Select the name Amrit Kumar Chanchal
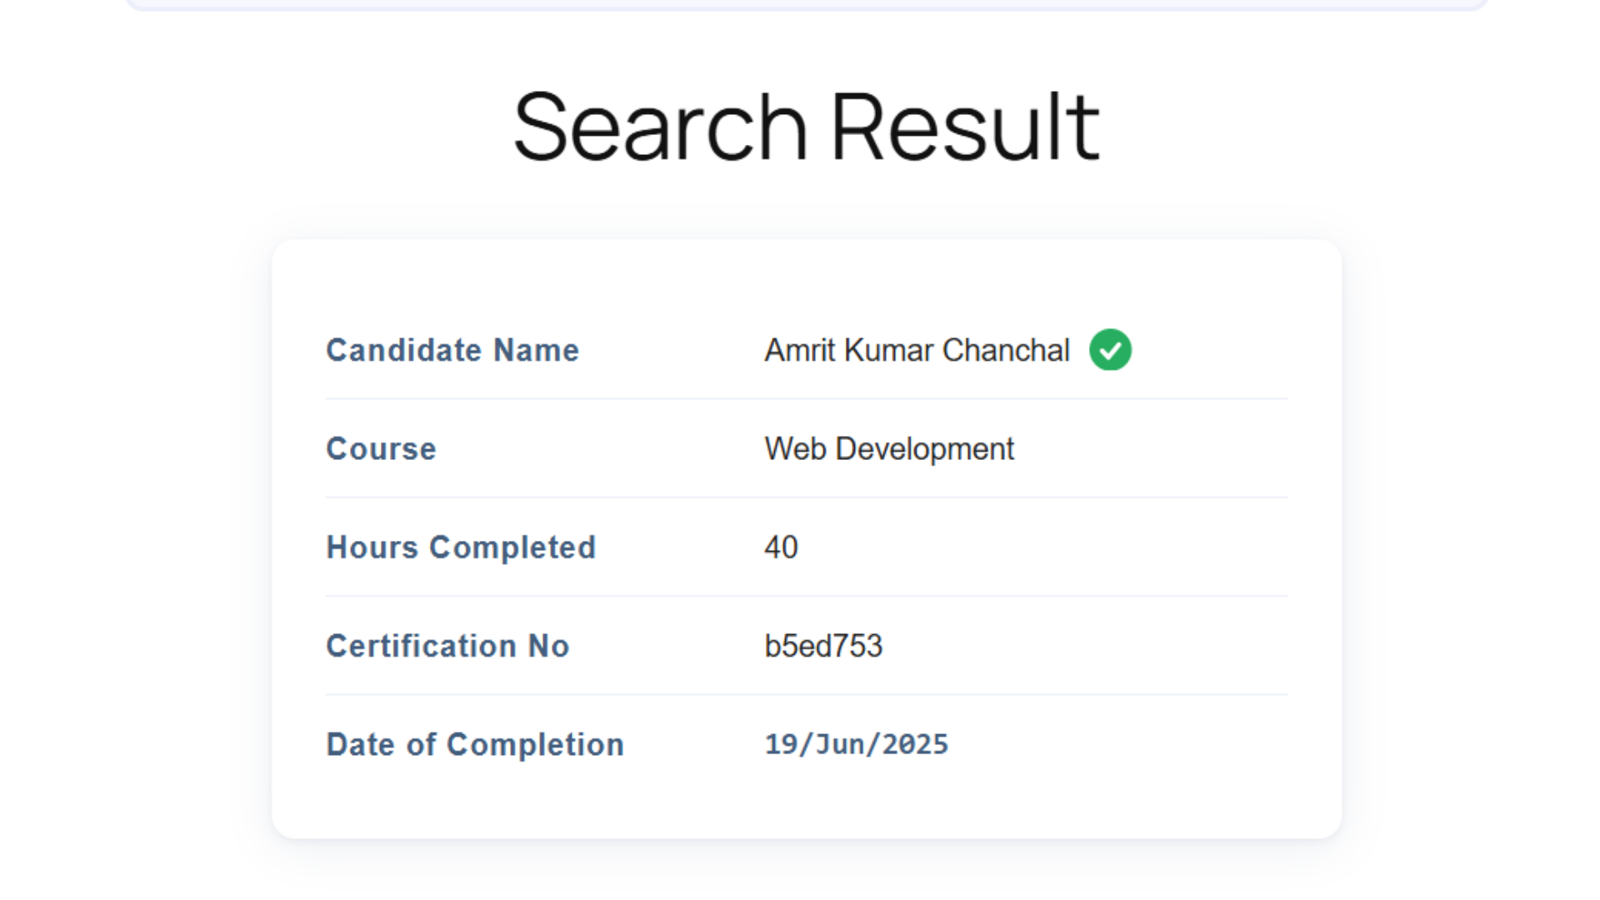This screenshot has height=900, width=1600. (x=917, y=350)
